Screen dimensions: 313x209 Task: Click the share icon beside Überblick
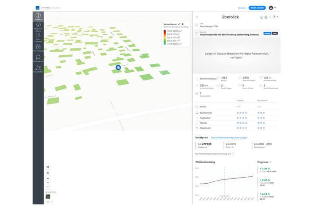pyautogui.click(x=266, y=17)
